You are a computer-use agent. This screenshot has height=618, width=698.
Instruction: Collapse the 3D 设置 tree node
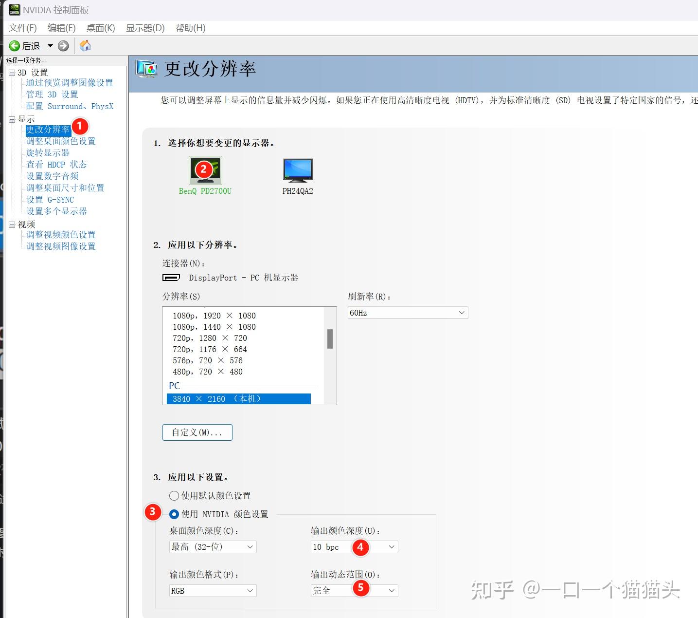coord(12,73)
